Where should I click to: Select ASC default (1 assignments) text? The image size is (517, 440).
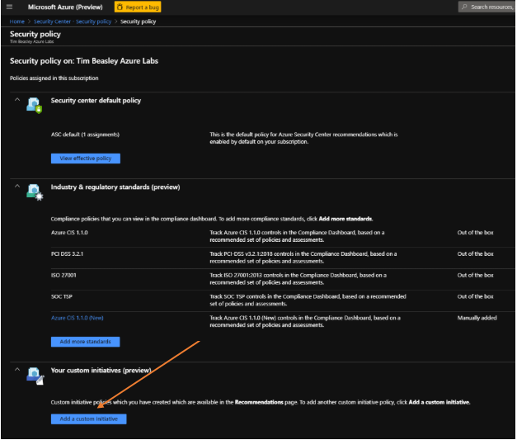pyautogui.click(x=85, y=135)
